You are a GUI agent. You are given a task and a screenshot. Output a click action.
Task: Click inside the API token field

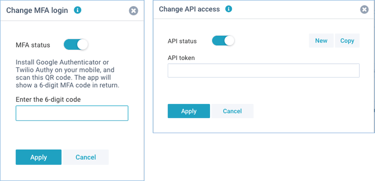click(264, 70)
